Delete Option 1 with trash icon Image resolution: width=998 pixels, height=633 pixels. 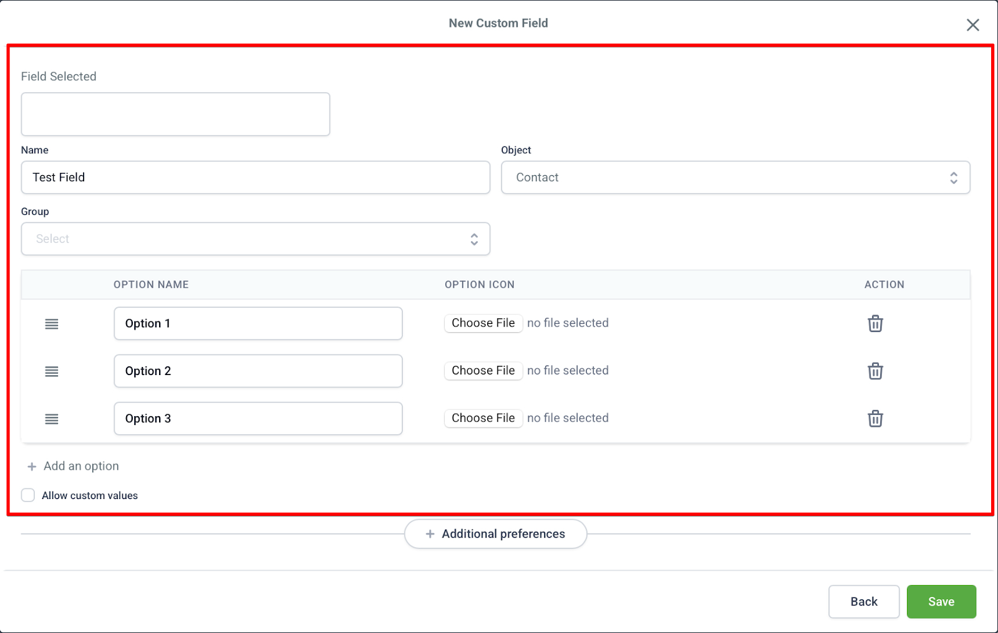(x=875, y=323)
